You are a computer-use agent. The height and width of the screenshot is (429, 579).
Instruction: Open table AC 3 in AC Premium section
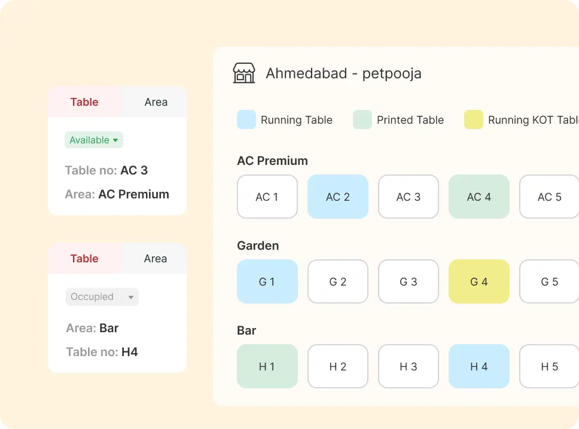pos(409,196)
